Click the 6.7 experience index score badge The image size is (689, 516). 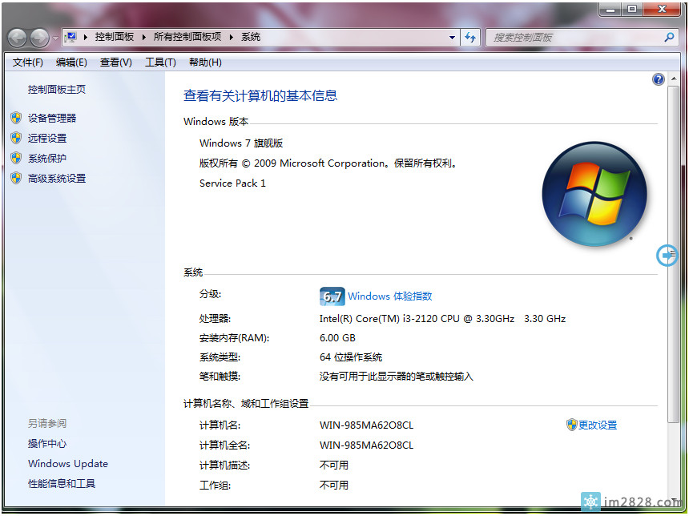point(332,296)
